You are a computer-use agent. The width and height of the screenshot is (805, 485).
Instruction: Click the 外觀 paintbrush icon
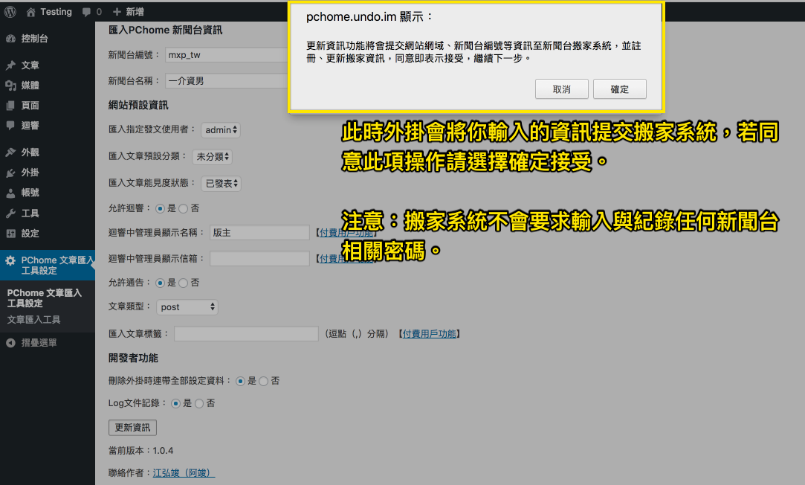coord(11,152)
